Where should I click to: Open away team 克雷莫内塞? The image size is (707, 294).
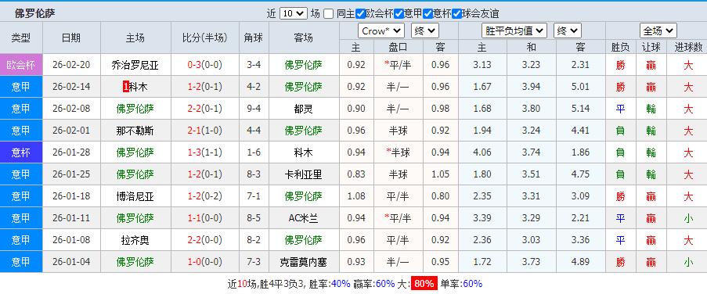coord(304,262)
